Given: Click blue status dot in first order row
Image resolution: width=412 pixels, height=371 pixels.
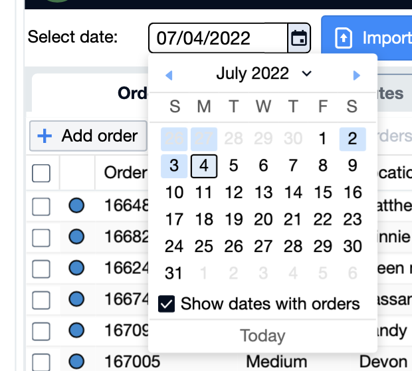Looking at the screenshot, I should [x=76, y=206].
